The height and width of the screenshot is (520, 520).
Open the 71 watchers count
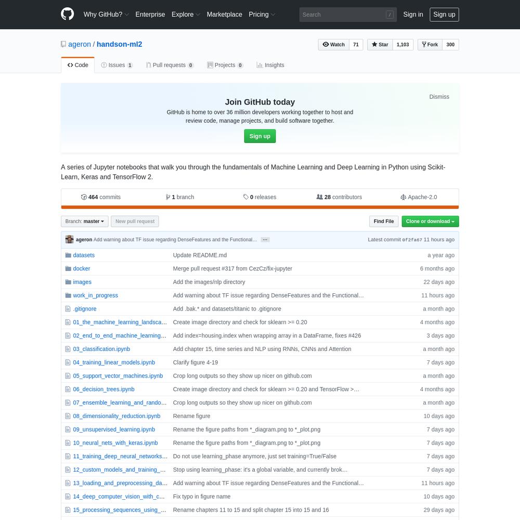(x=356, y=44)
